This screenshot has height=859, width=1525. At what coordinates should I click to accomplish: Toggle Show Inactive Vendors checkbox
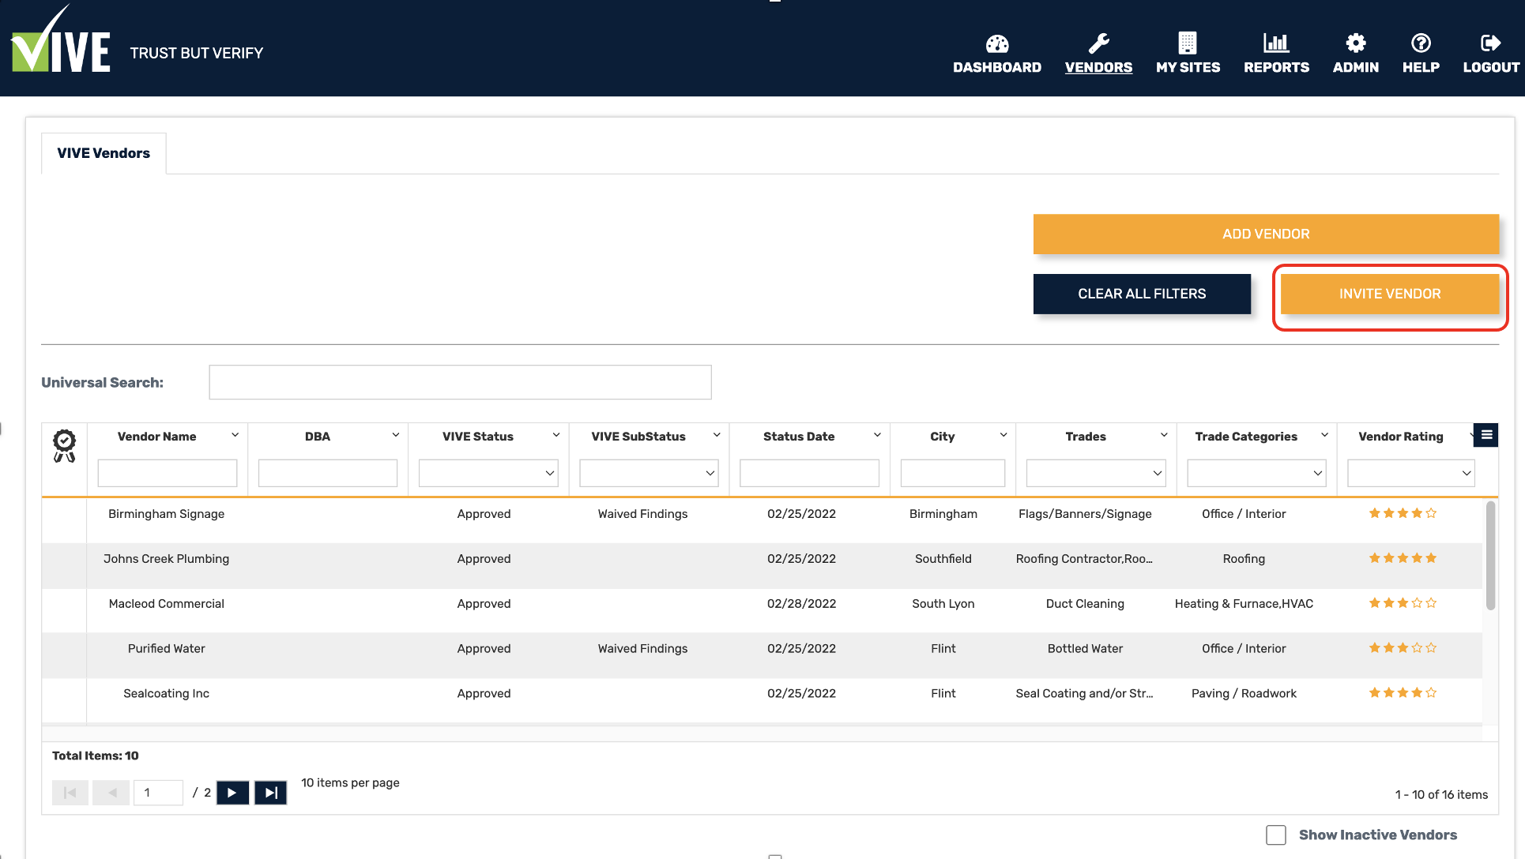[x=1275, y=835]
